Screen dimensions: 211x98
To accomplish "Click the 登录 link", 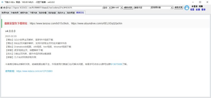I will coord(203,10).
